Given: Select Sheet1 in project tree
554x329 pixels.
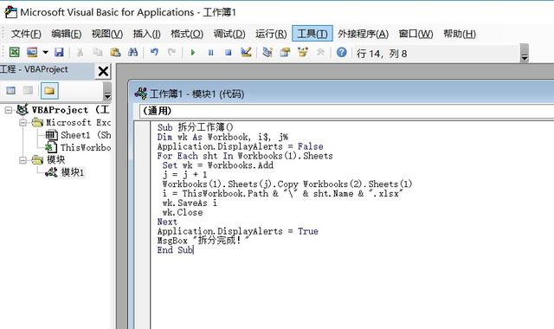Looking at the screenshot, I should pos(86,135).
